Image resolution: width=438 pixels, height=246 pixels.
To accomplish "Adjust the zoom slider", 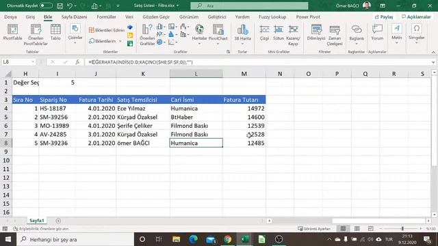I will (x=402, y=228).
